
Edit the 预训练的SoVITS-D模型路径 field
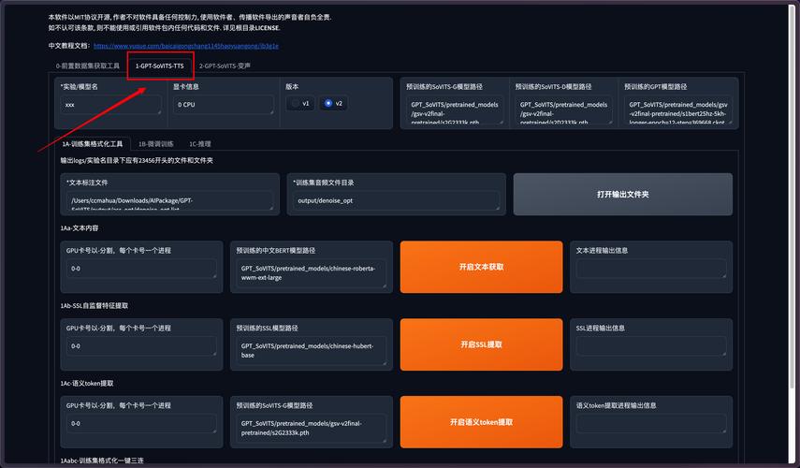563,110
